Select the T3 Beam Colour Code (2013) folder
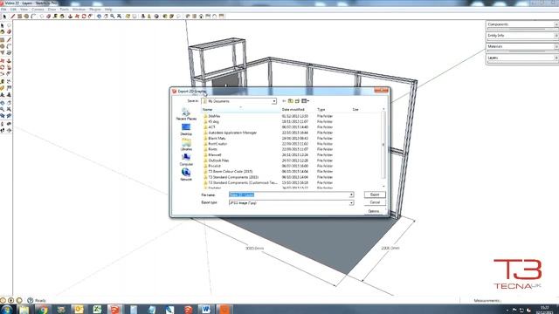Image resolution: width=559 pixels, height=314 pixels. 231,172
